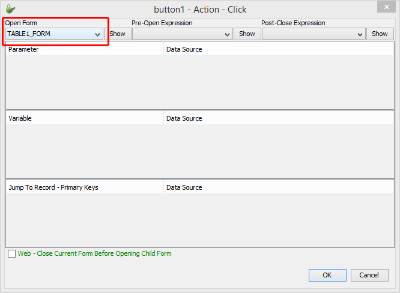Viewport: 400px width, 293px height.
Task: Click Show beside Pre-Open Expression
Action: coord(247,34)
